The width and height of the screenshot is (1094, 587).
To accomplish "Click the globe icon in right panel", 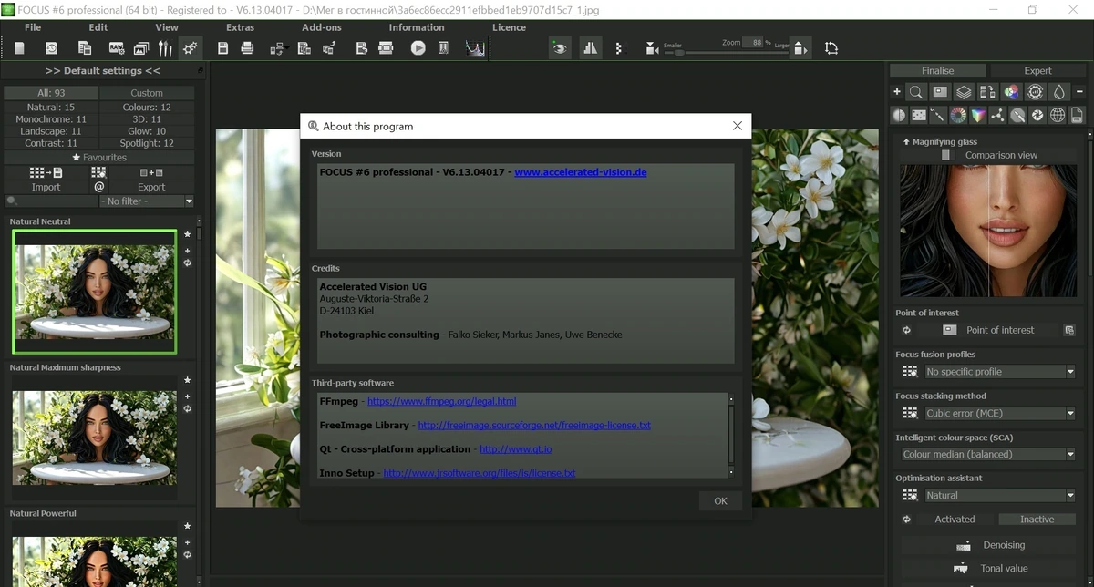I will 1058,116.
